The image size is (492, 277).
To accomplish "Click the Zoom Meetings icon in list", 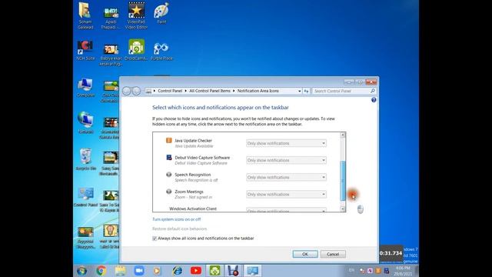I will (x=169, y=192).
